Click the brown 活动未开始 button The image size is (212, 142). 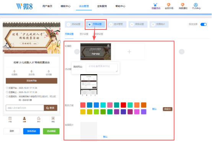pos(31,81)
